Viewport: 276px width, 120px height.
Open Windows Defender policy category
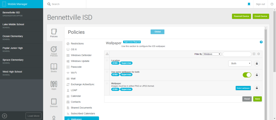click(x=82, y=55)
